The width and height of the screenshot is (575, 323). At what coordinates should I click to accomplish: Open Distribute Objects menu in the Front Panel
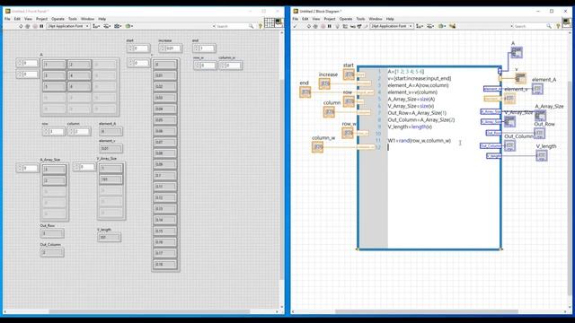point(107,26)
